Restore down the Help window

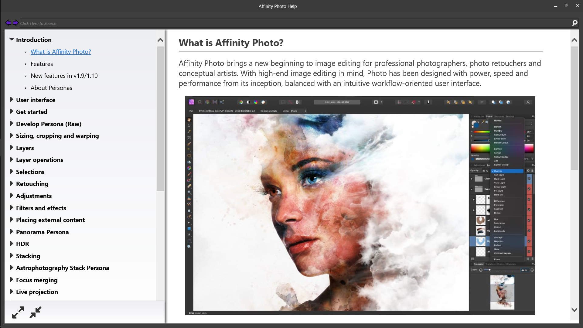pos(566,6)
